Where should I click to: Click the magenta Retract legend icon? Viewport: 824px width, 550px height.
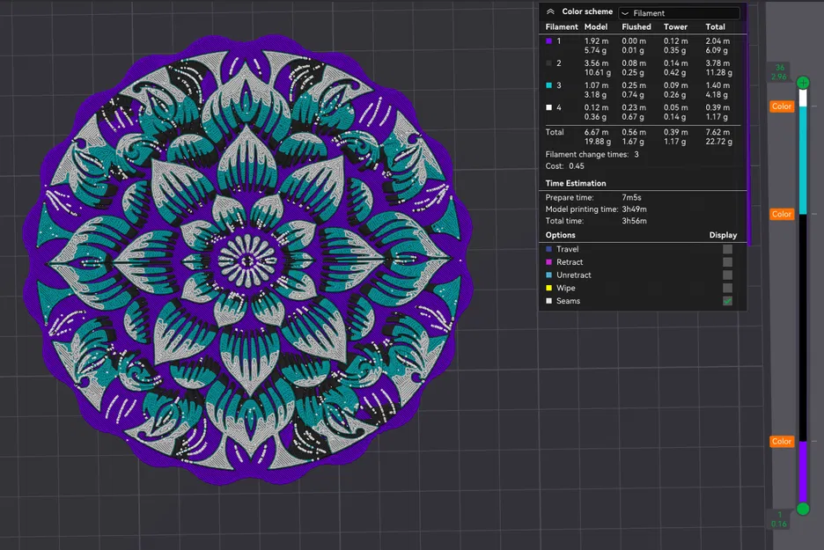[x=550, y=261]
